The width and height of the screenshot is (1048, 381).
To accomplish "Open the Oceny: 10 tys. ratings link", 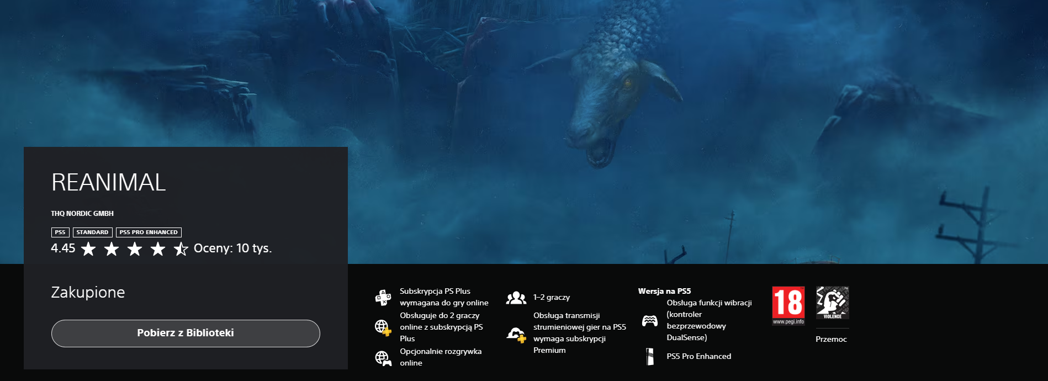I will point(232,248).
